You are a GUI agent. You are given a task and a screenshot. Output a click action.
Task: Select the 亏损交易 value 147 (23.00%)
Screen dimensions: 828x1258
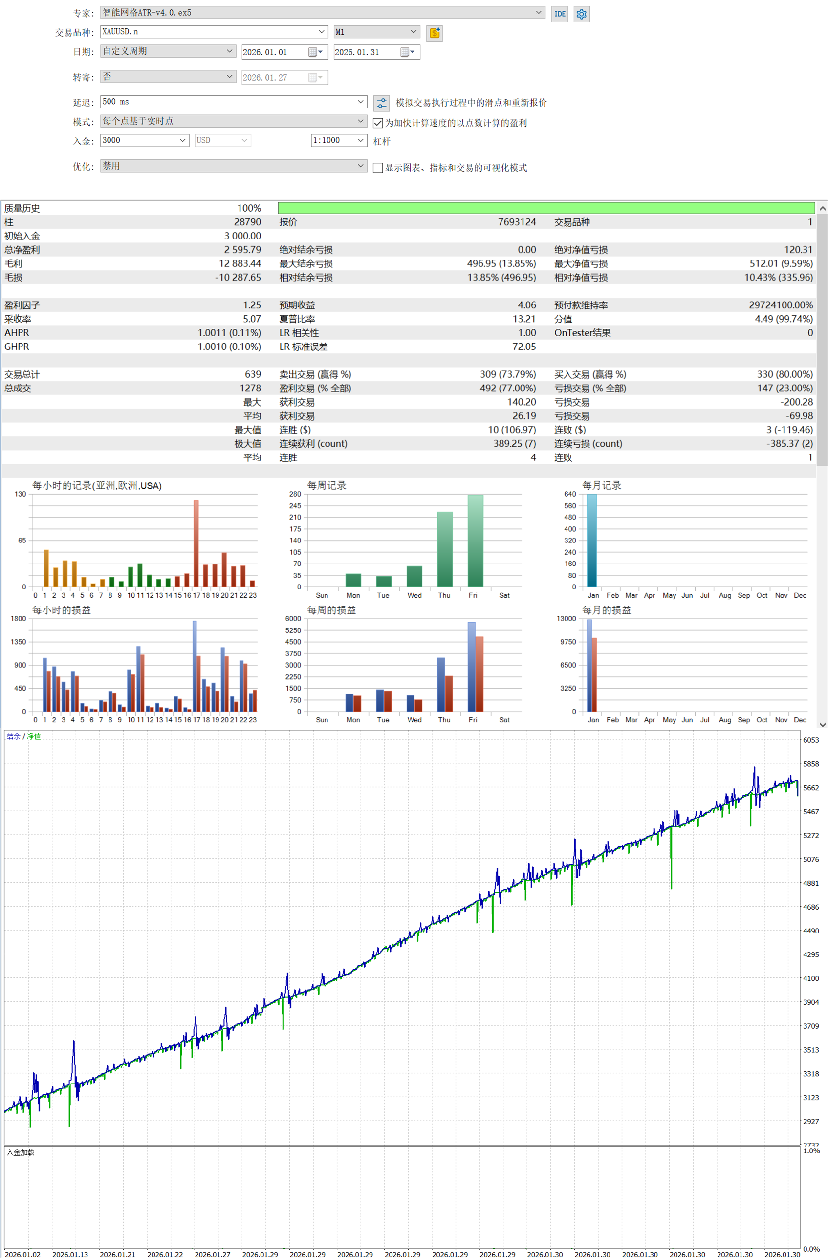(784, 388)
